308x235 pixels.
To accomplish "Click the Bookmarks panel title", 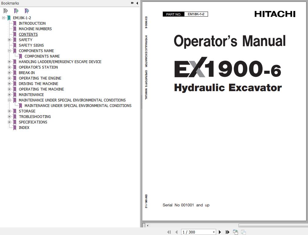I will pos(10,3).
